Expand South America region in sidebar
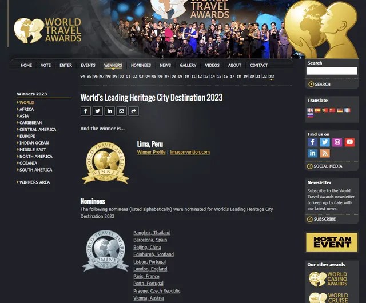Image resolution: width=366 pixels, height=303 pixels. 35,170
